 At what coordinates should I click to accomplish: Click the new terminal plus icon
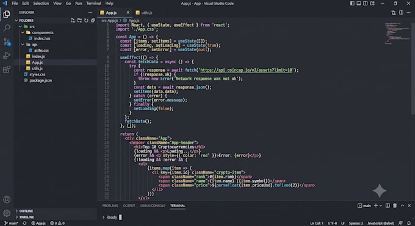376,206
